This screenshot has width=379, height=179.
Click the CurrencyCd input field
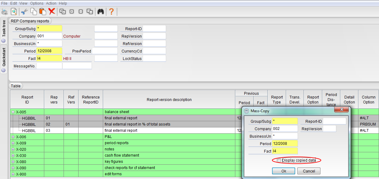click(154, 51)
